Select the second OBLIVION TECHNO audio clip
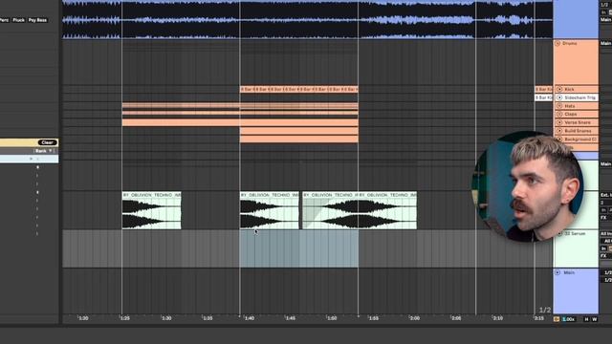Screen dimensions: 612x344 pos(270,210)
